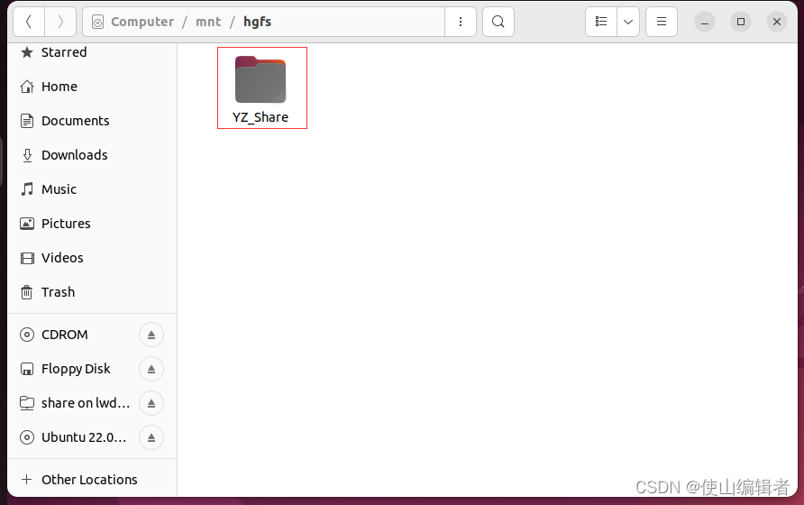Viewport: 804px width, 505px height.
Task: Click the hgfs path segment
Action: tap(257, 22)
